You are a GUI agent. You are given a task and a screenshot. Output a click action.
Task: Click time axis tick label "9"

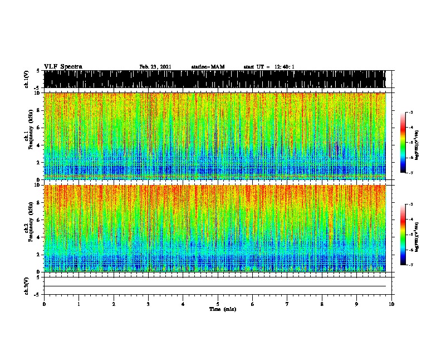coord(356,304)
